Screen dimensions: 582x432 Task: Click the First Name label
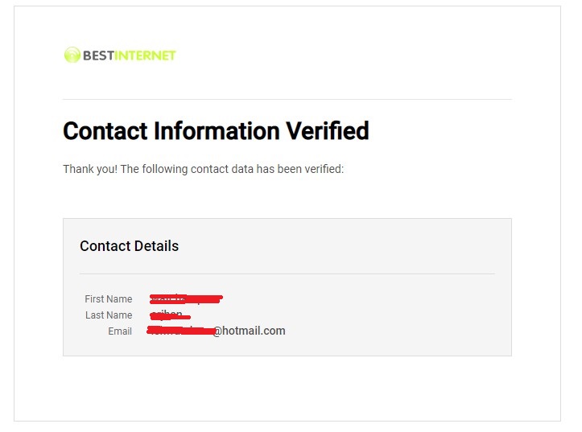[109, 299]
